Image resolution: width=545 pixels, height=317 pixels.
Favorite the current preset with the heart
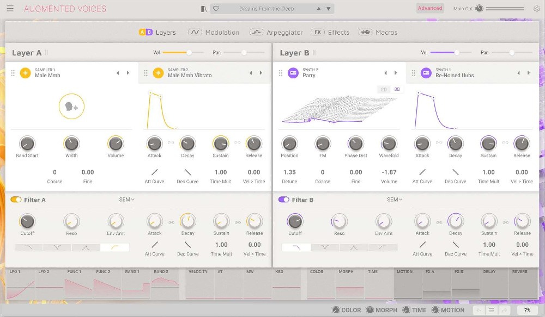coord(217,8)
